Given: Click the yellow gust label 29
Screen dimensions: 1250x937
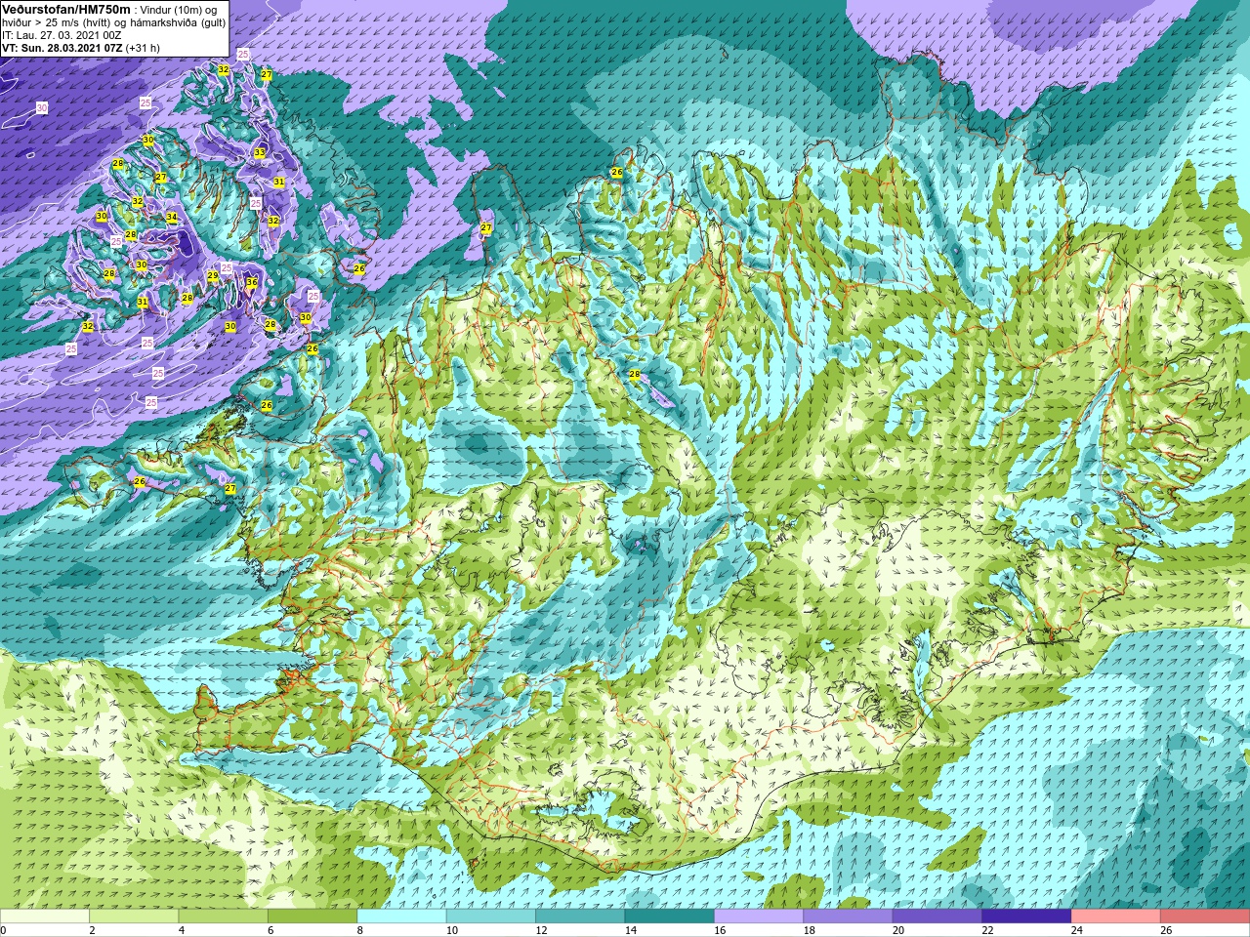Looking at the screenshot, I should click(213, 276).
